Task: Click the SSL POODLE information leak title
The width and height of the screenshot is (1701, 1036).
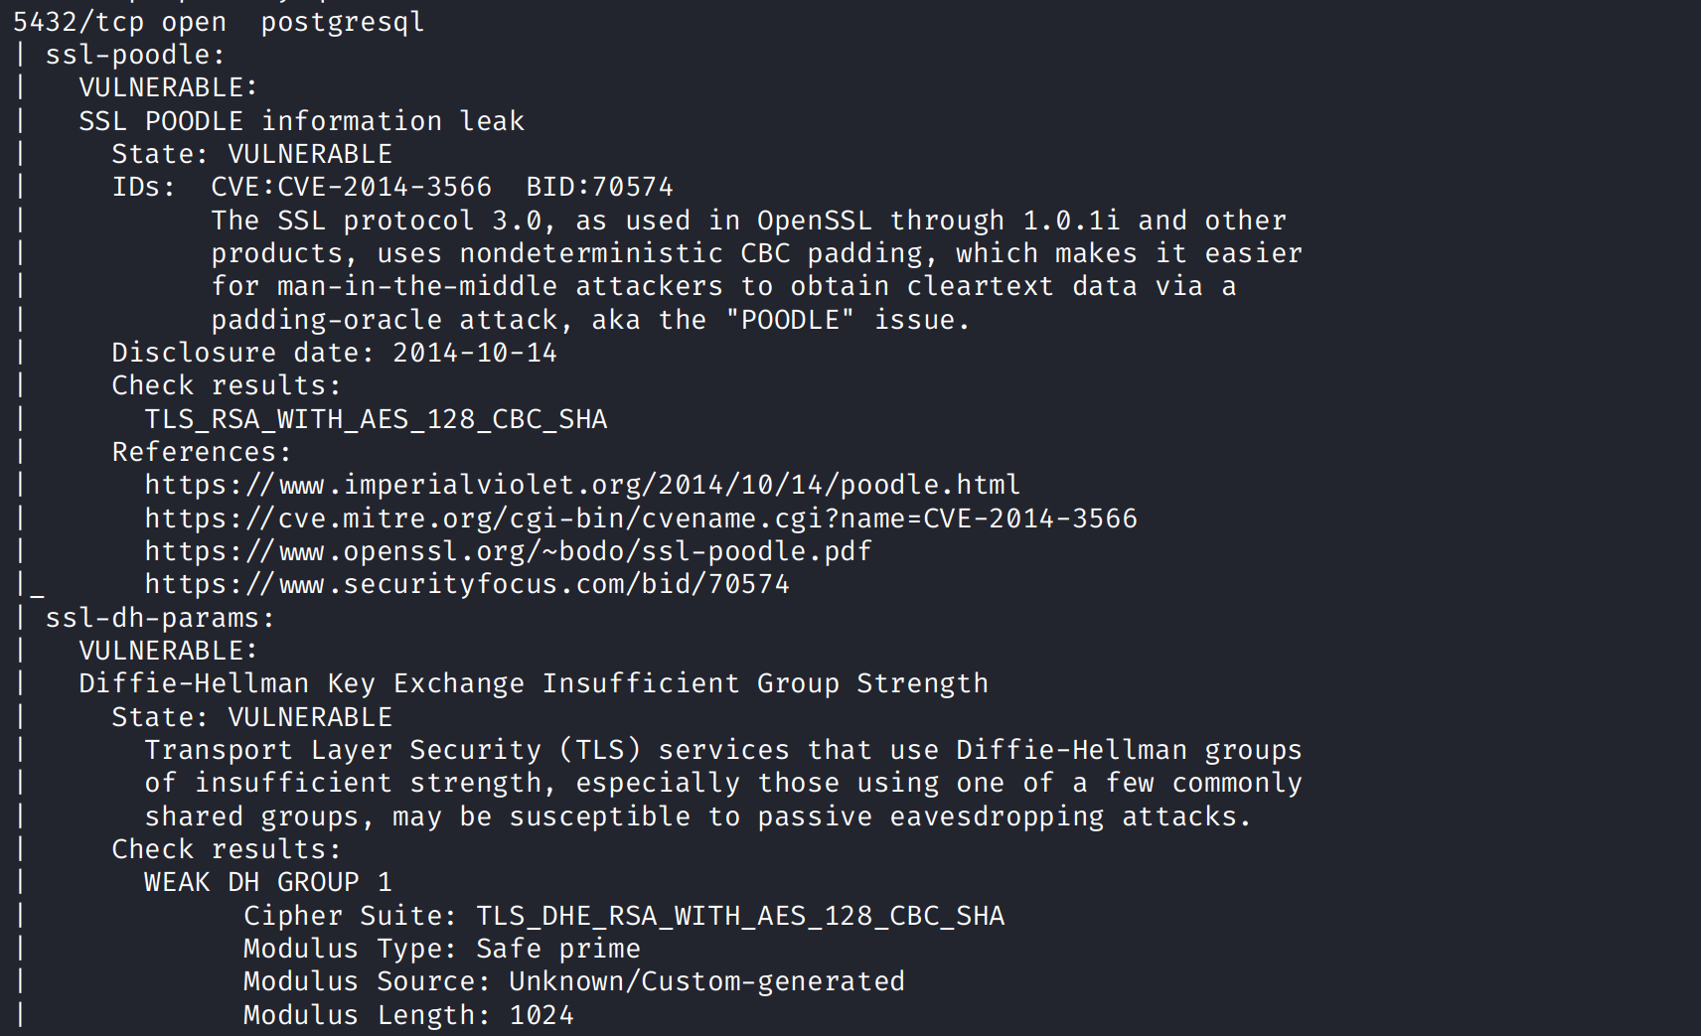Action: click(x=301, y=121)
